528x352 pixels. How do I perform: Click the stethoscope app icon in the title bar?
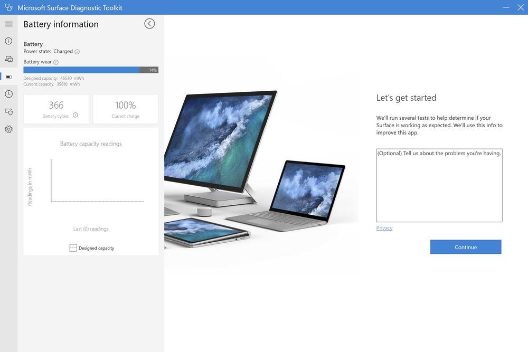point(9,7)
